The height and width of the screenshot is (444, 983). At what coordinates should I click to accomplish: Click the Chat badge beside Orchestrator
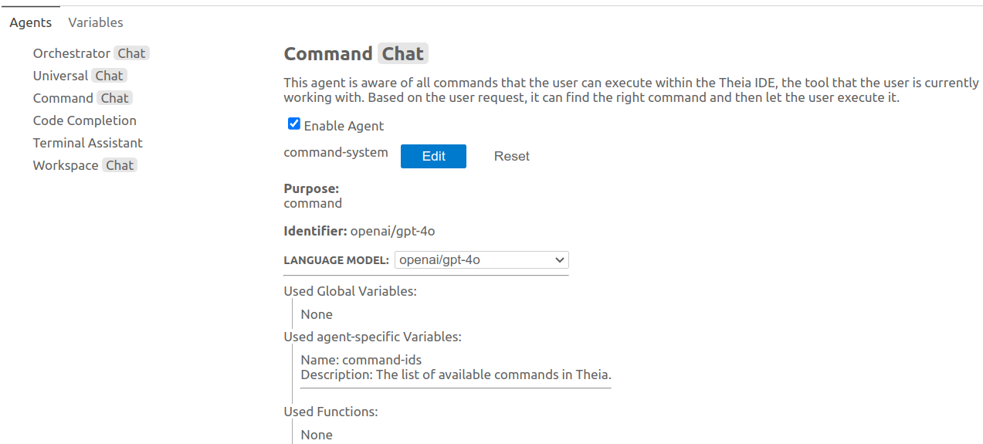131,53
